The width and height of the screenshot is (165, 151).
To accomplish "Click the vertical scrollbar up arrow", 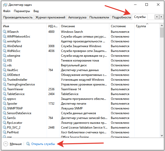I will click(x=162, y=26).
